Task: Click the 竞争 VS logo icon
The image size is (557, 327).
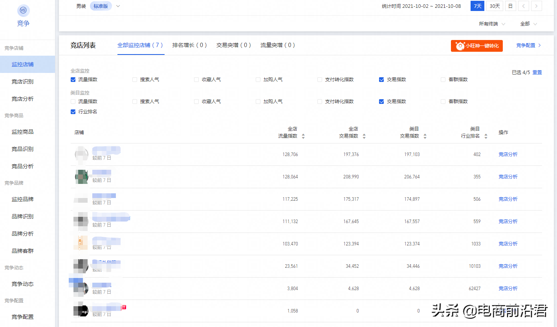Action: point(24,11)
